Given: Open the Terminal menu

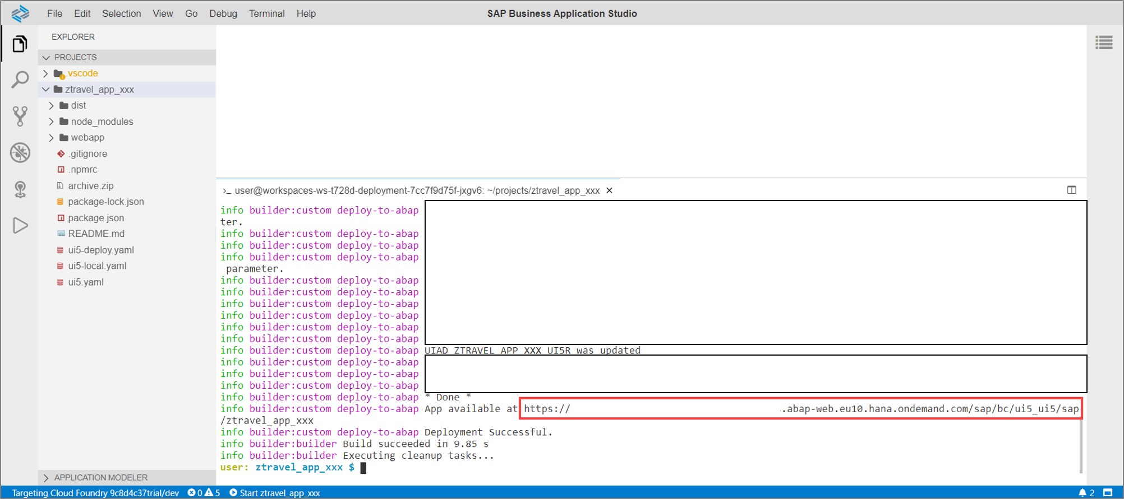Looking at the screenshot, I should tap(266, 13).
